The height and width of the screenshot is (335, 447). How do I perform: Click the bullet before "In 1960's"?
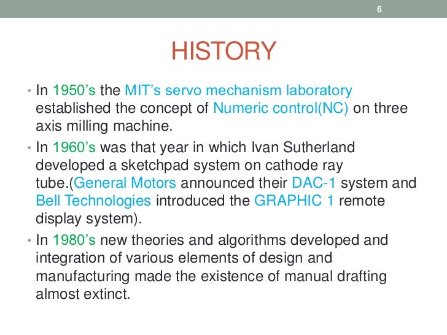(x=29, y=148)
